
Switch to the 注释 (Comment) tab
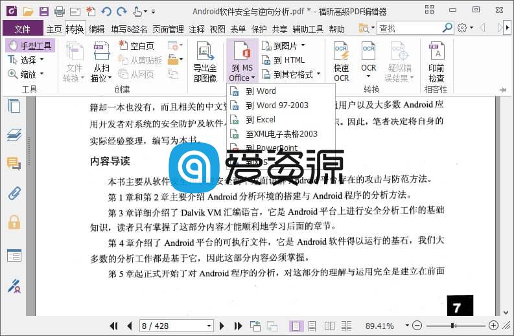pos(196,29)
